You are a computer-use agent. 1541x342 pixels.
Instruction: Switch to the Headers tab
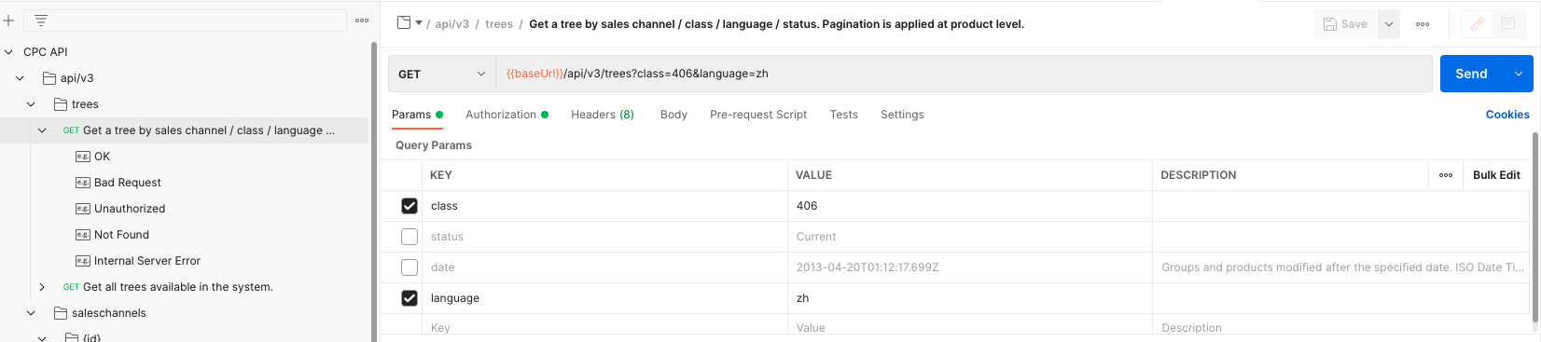[x=603, y=115]
